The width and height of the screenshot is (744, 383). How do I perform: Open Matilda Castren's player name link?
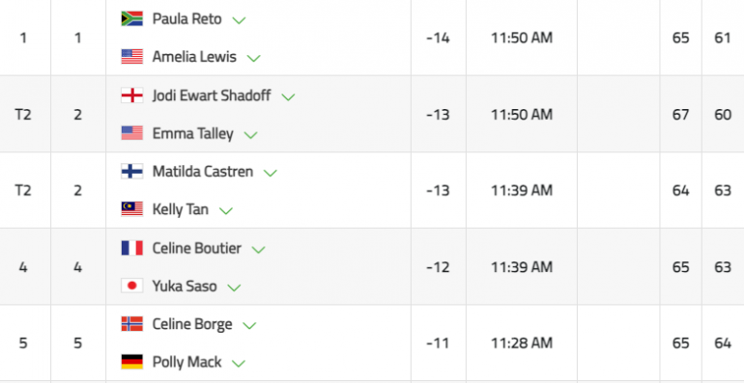coord(203,171)
